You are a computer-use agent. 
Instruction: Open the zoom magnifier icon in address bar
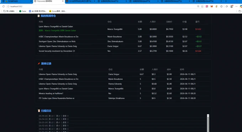(x=198, y=6)
